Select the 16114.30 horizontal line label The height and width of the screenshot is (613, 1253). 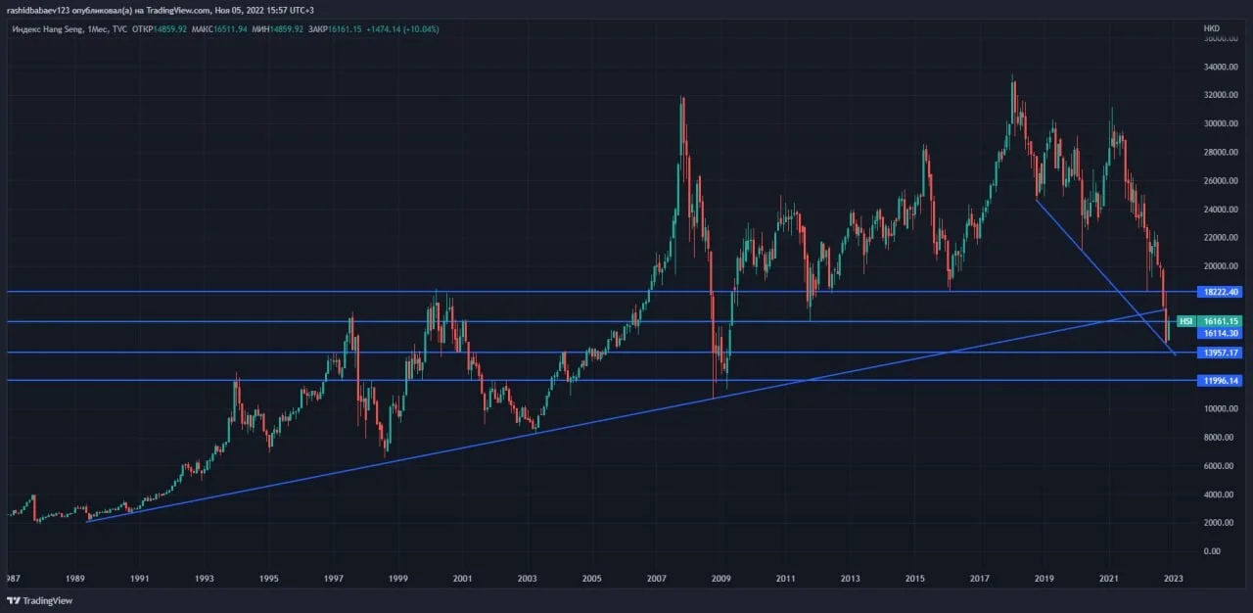(x=1221, y=333)
